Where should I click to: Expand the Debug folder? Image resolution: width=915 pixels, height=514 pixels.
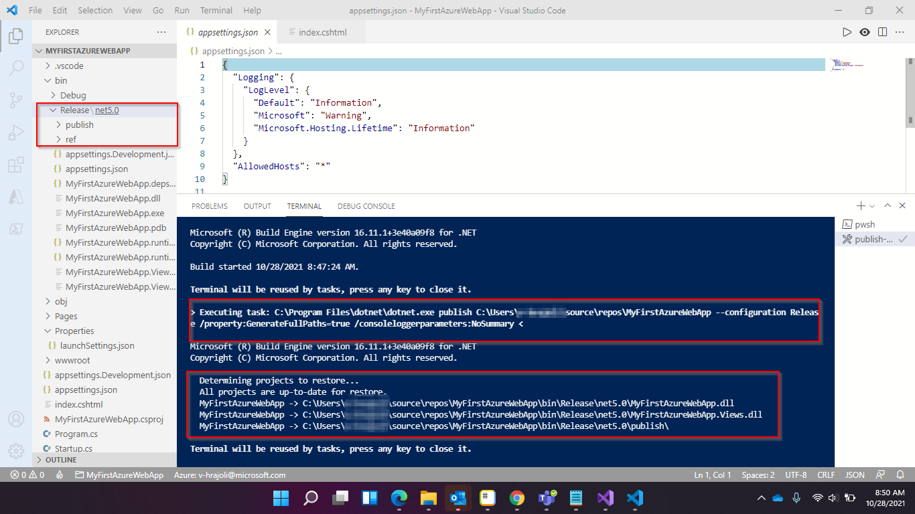coord(104,95)
